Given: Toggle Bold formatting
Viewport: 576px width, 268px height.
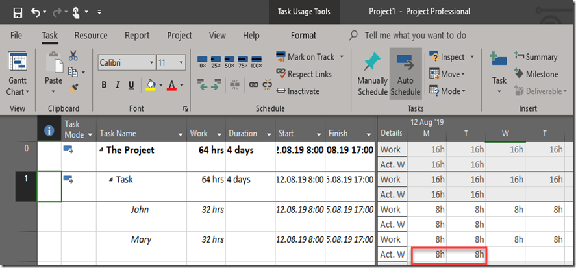Looking at the screenshot, I should 104,85.
